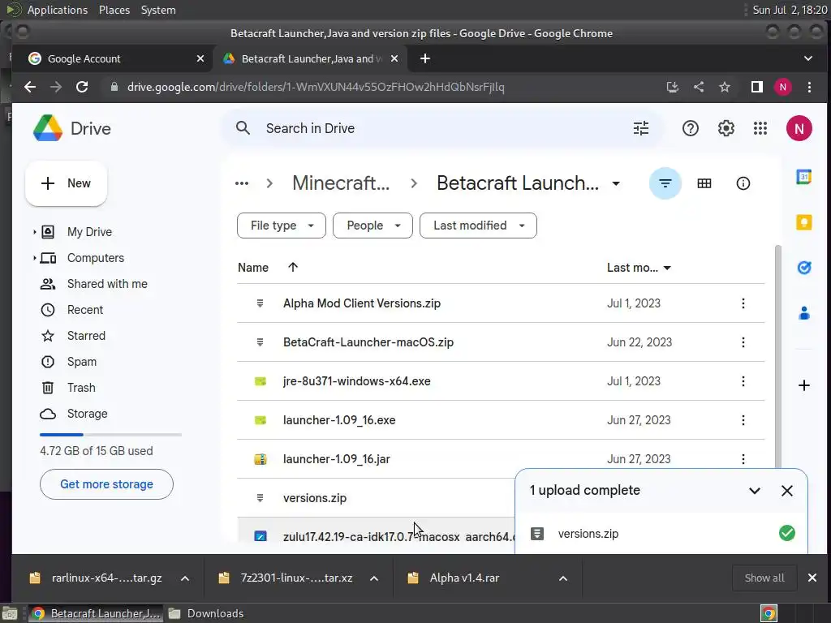Switch to grid layout view
Image resolution: width=831 pixels, height=623 pixels.
[704, 183]
